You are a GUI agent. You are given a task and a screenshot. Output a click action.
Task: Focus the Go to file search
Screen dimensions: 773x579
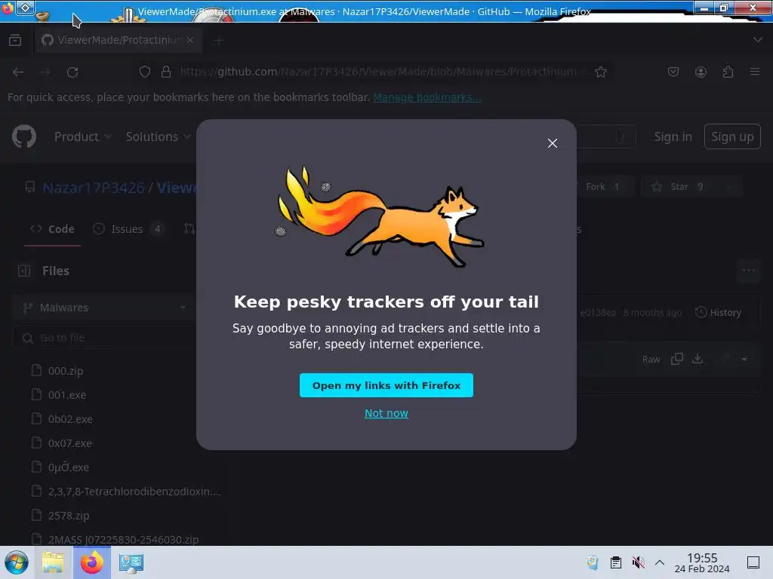(104, 338)
